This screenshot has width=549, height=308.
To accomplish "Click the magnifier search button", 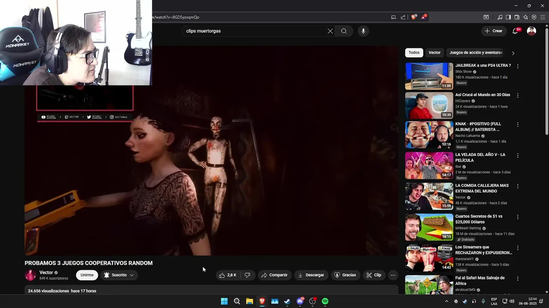I will click(344, 31).
